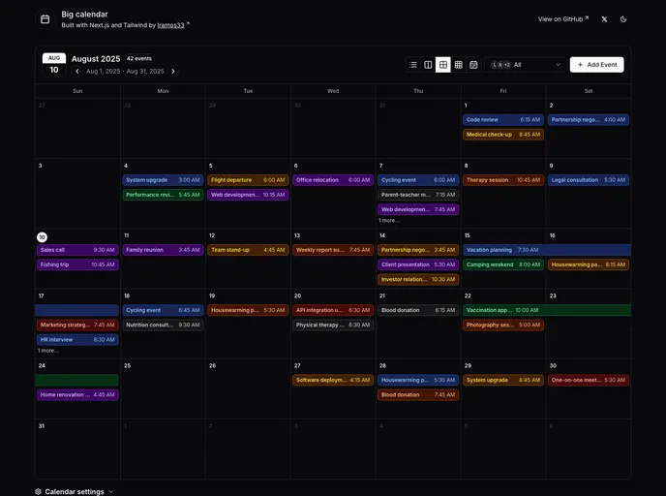Open Legal consultation event

coord(589,180)
